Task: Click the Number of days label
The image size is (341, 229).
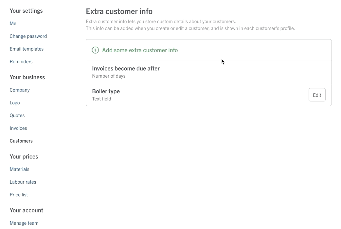Action: [109, 76]
